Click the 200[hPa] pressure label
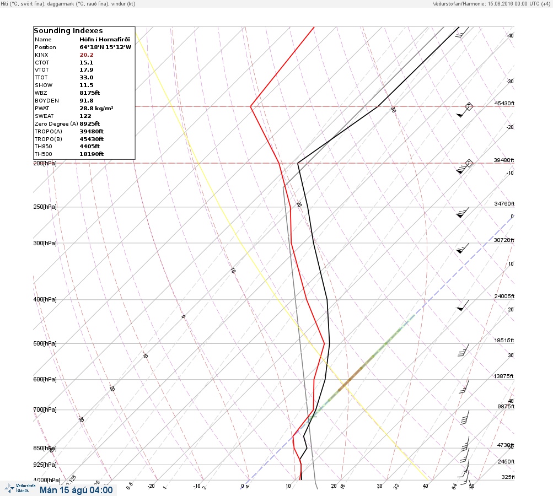553x496 pixels. (45, 163)
